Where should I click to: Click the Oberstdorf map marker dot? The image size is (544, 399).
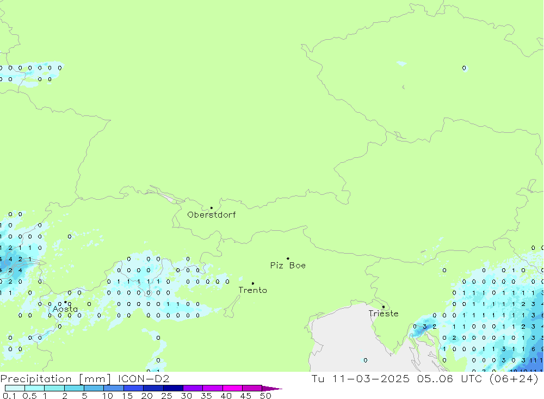pyautogui.click(x=212, y=208)
